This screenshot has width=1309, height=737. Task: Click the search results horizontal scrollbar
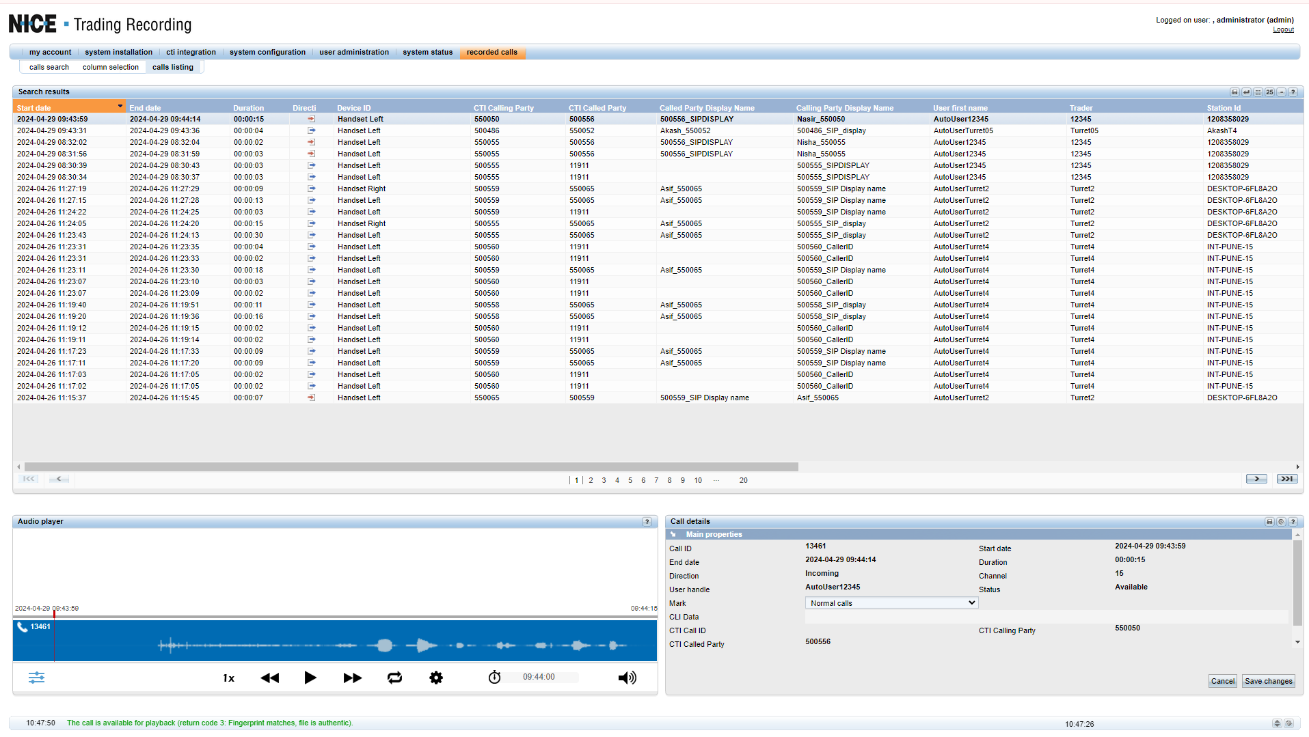(411, 467)
